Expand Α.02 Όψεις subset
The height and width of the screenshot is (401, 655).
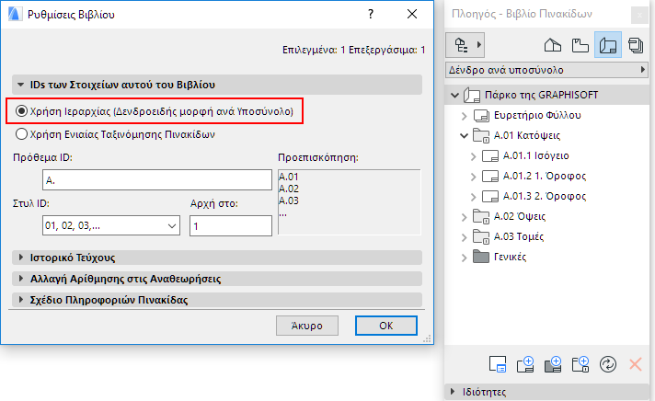point(464,217)
